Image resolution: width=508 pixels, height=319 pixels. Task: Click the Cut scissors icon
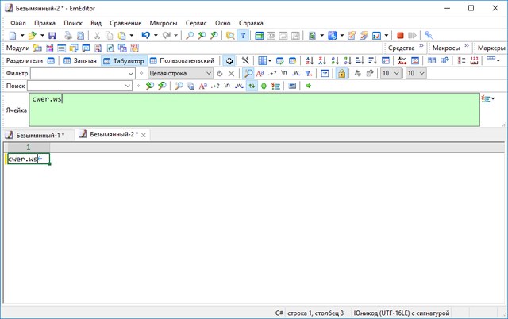97,36
